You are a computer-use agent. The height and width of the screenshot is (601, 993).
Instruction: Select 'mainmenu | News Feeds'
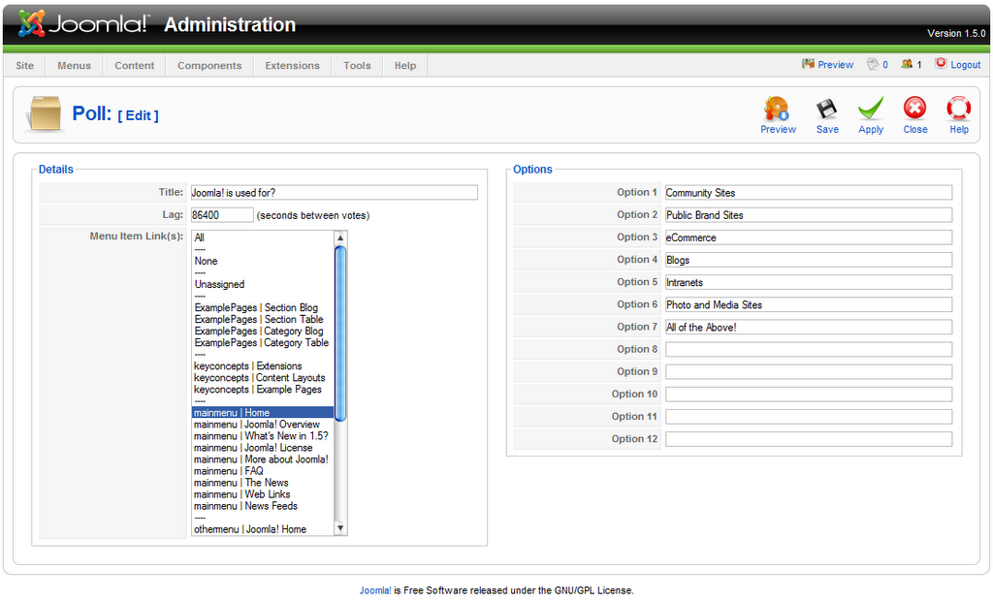point(263,506)
